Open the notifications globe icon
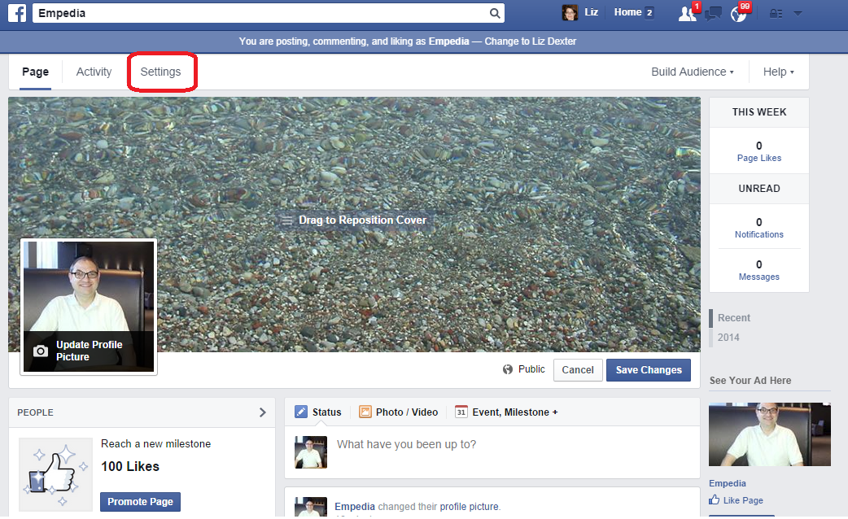848x519 pixels. pyautogui.click(x=739, y=14)
